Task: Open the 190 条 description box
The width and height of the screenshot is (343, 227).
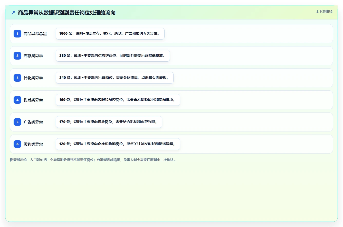Action: click(118, 100)
